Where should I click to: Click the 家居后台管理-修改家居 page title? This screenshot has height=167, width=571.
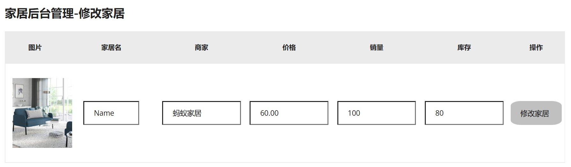[65, 13]
